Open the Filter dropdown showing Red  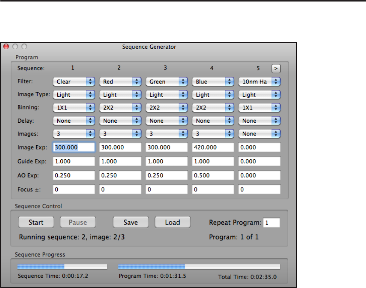(x=120, y=82)
